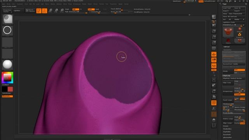The width and height of the screenshot is (249, 140).
Task: Toggle the Mrgb mode
Action: (x=67, y=9)
